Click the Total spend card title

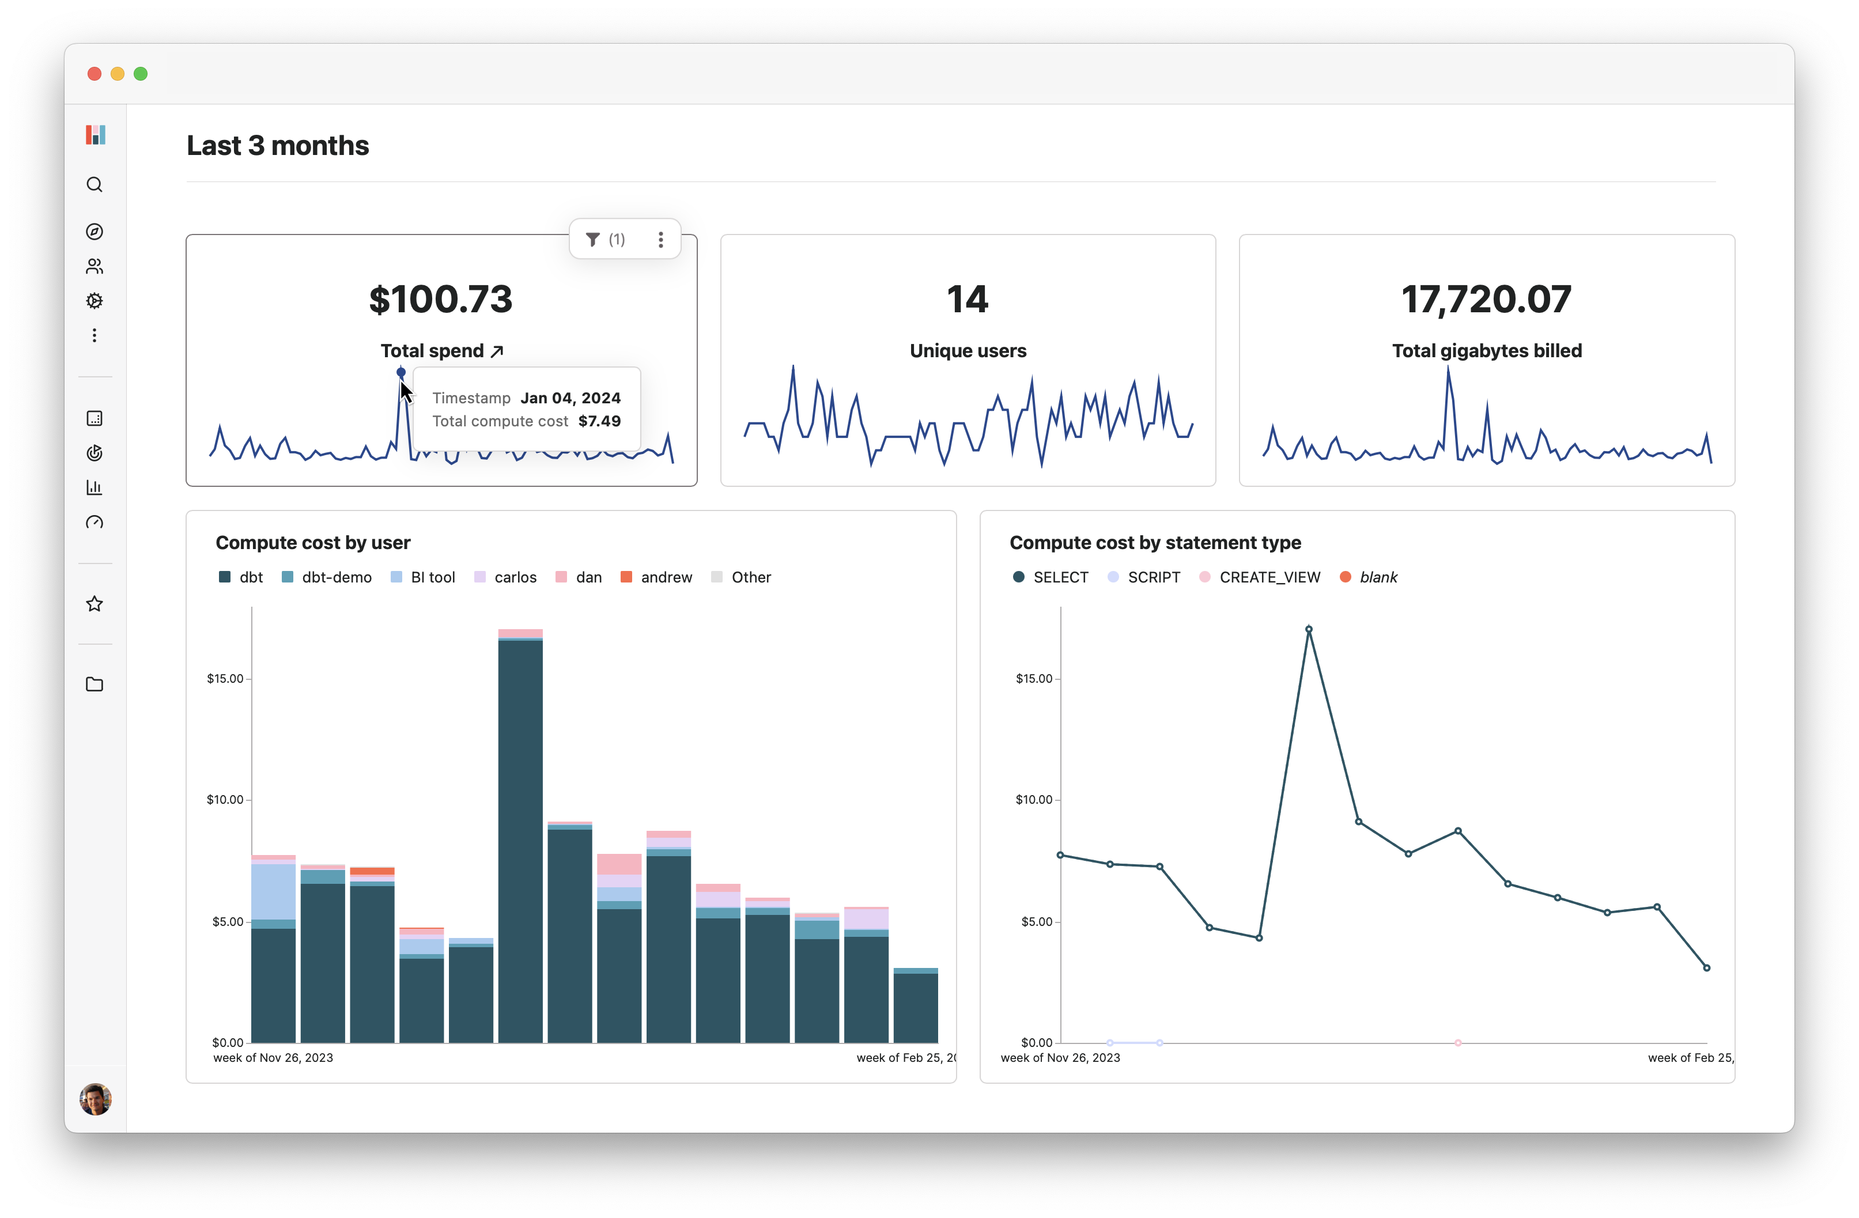(x=440, y=351)
